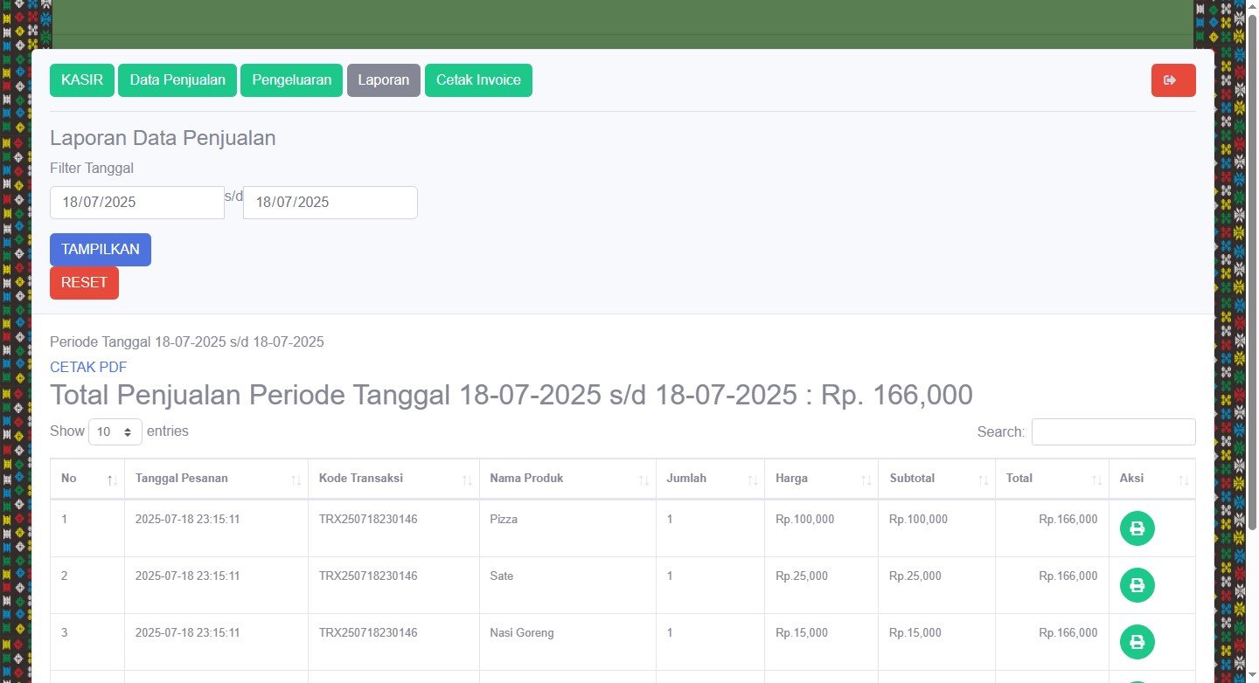Image resolution: width=1259 pixels, height=683 pixels.
Task: Click the CETAK PDF link
Action: point(88,367)
